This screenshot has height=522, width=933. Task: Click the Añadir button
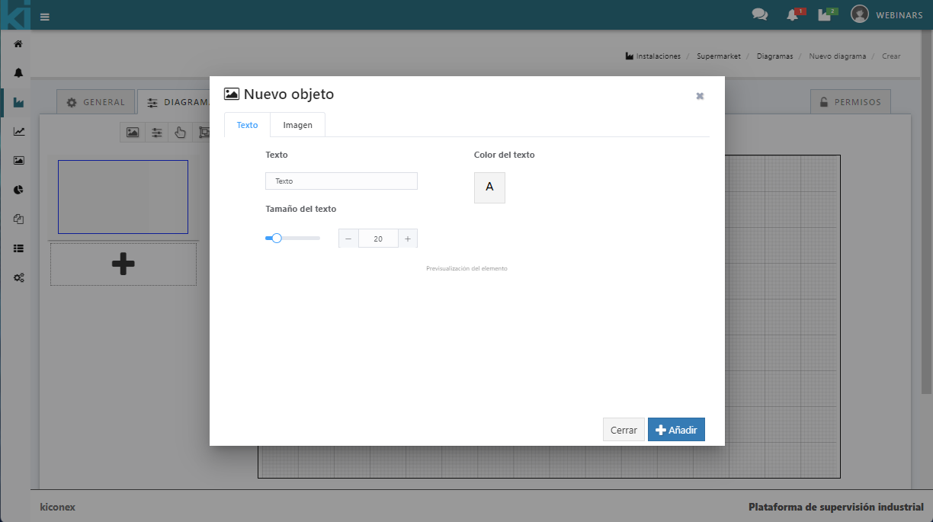pos(676,430)
